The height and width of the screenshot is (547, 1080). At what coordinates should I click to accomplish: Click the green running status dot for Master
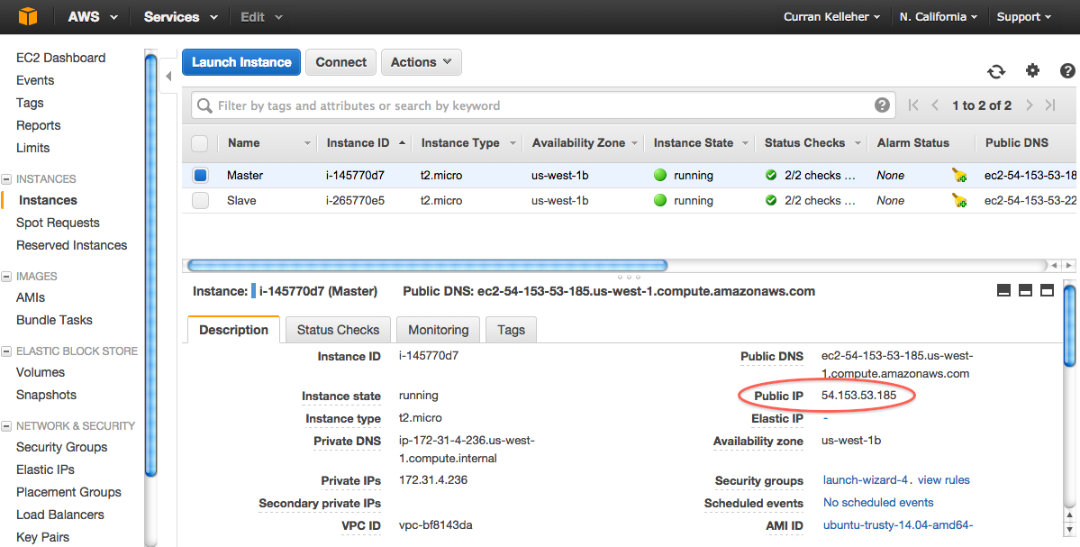[660, 175]
